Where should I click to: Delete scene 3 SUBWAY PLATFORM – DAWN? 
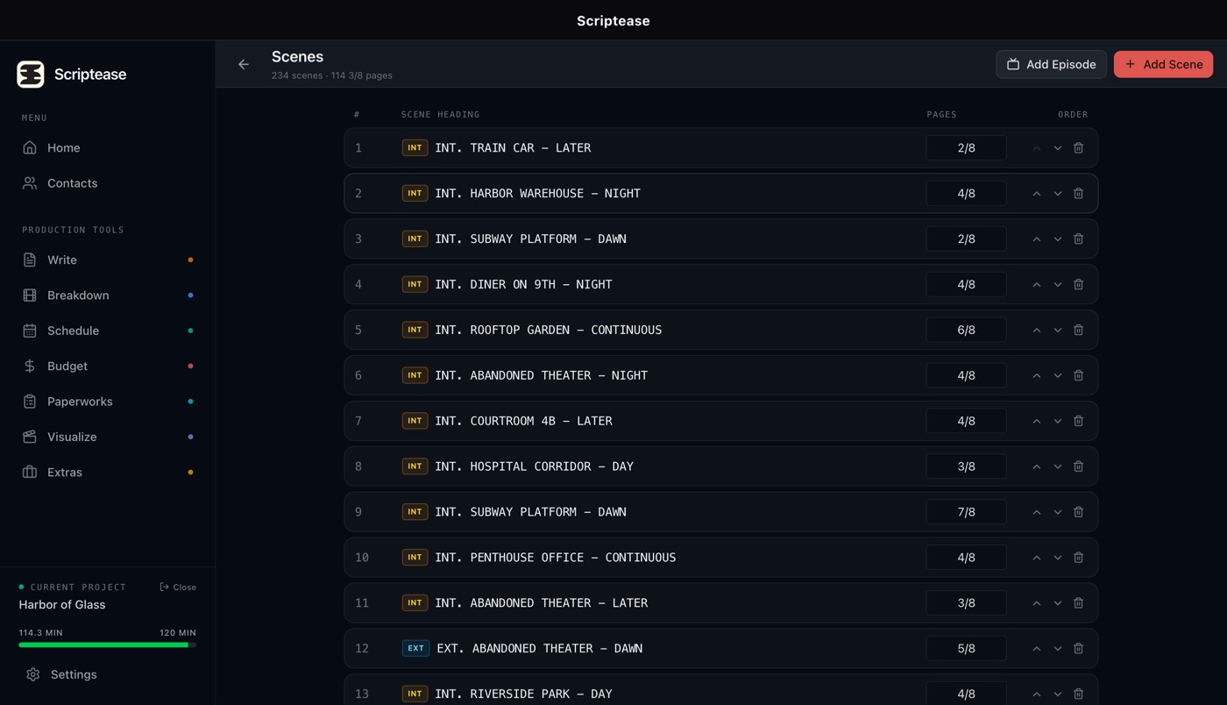point(1079,239)
